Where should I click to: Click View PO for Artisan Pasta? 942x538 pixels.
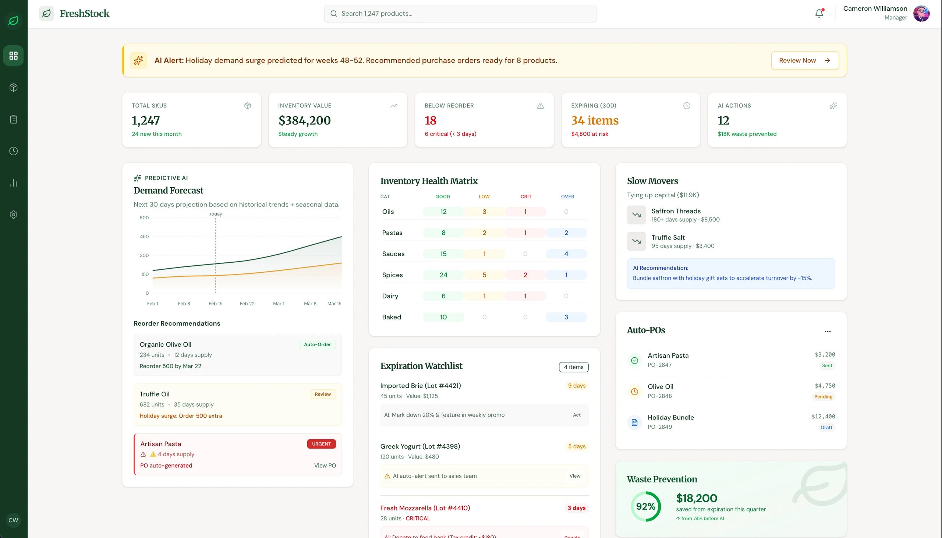325,465
